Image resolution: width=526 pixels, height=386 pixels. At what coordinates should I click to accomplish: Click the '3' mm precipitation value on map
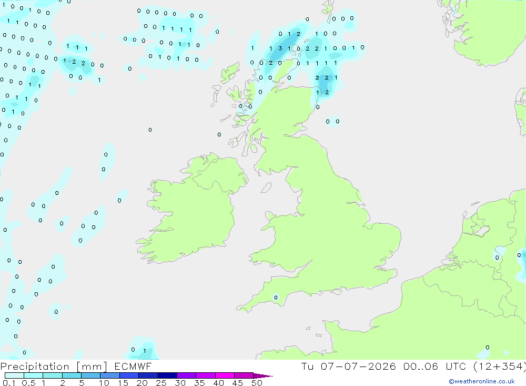(280, 48)
